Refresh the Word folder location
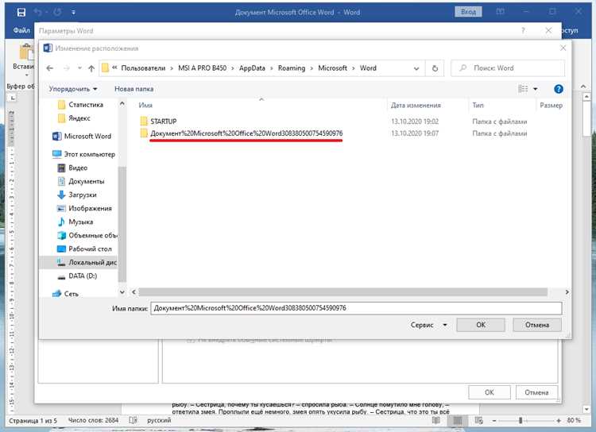Image resolution: width=596 pixels, height=432 pixels. coord(435,68)
